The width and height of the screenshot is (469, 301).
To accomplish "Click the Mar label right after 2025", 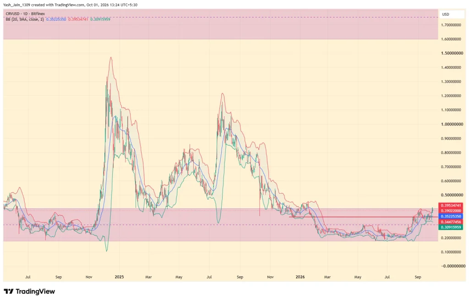I will tap(148, 277).
